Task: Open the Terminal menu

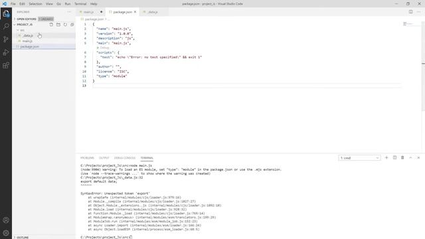Action: click(x=80, y=4)
